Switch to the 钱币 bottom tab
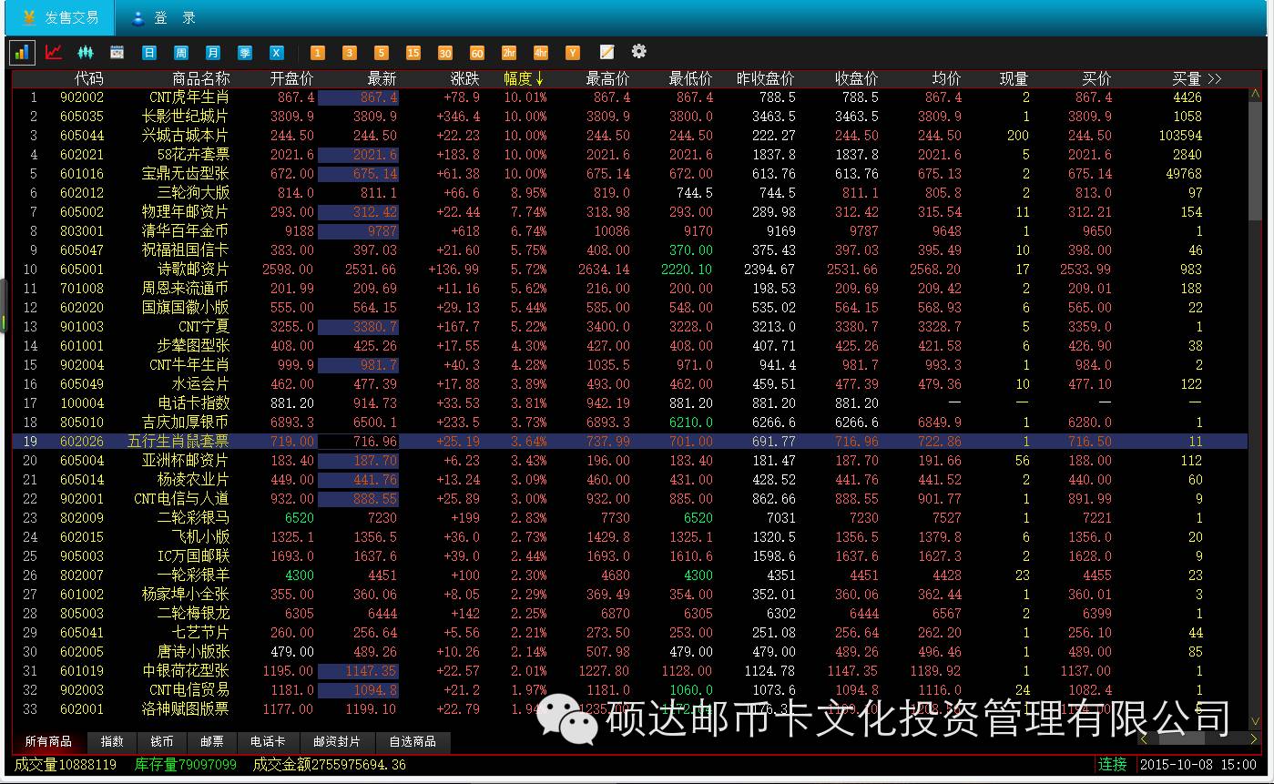 (x=162, y=741)
